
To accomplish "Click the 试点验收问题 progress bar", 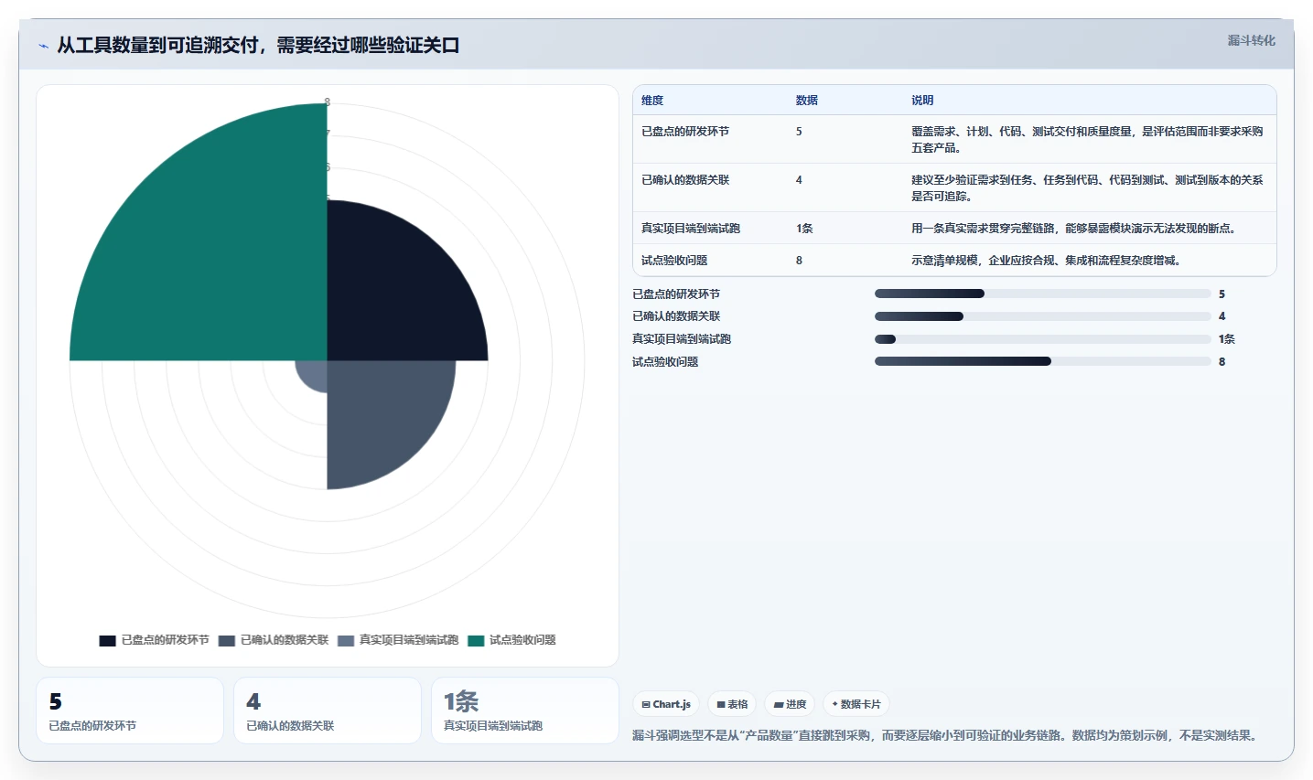I will coord(1043,361).
